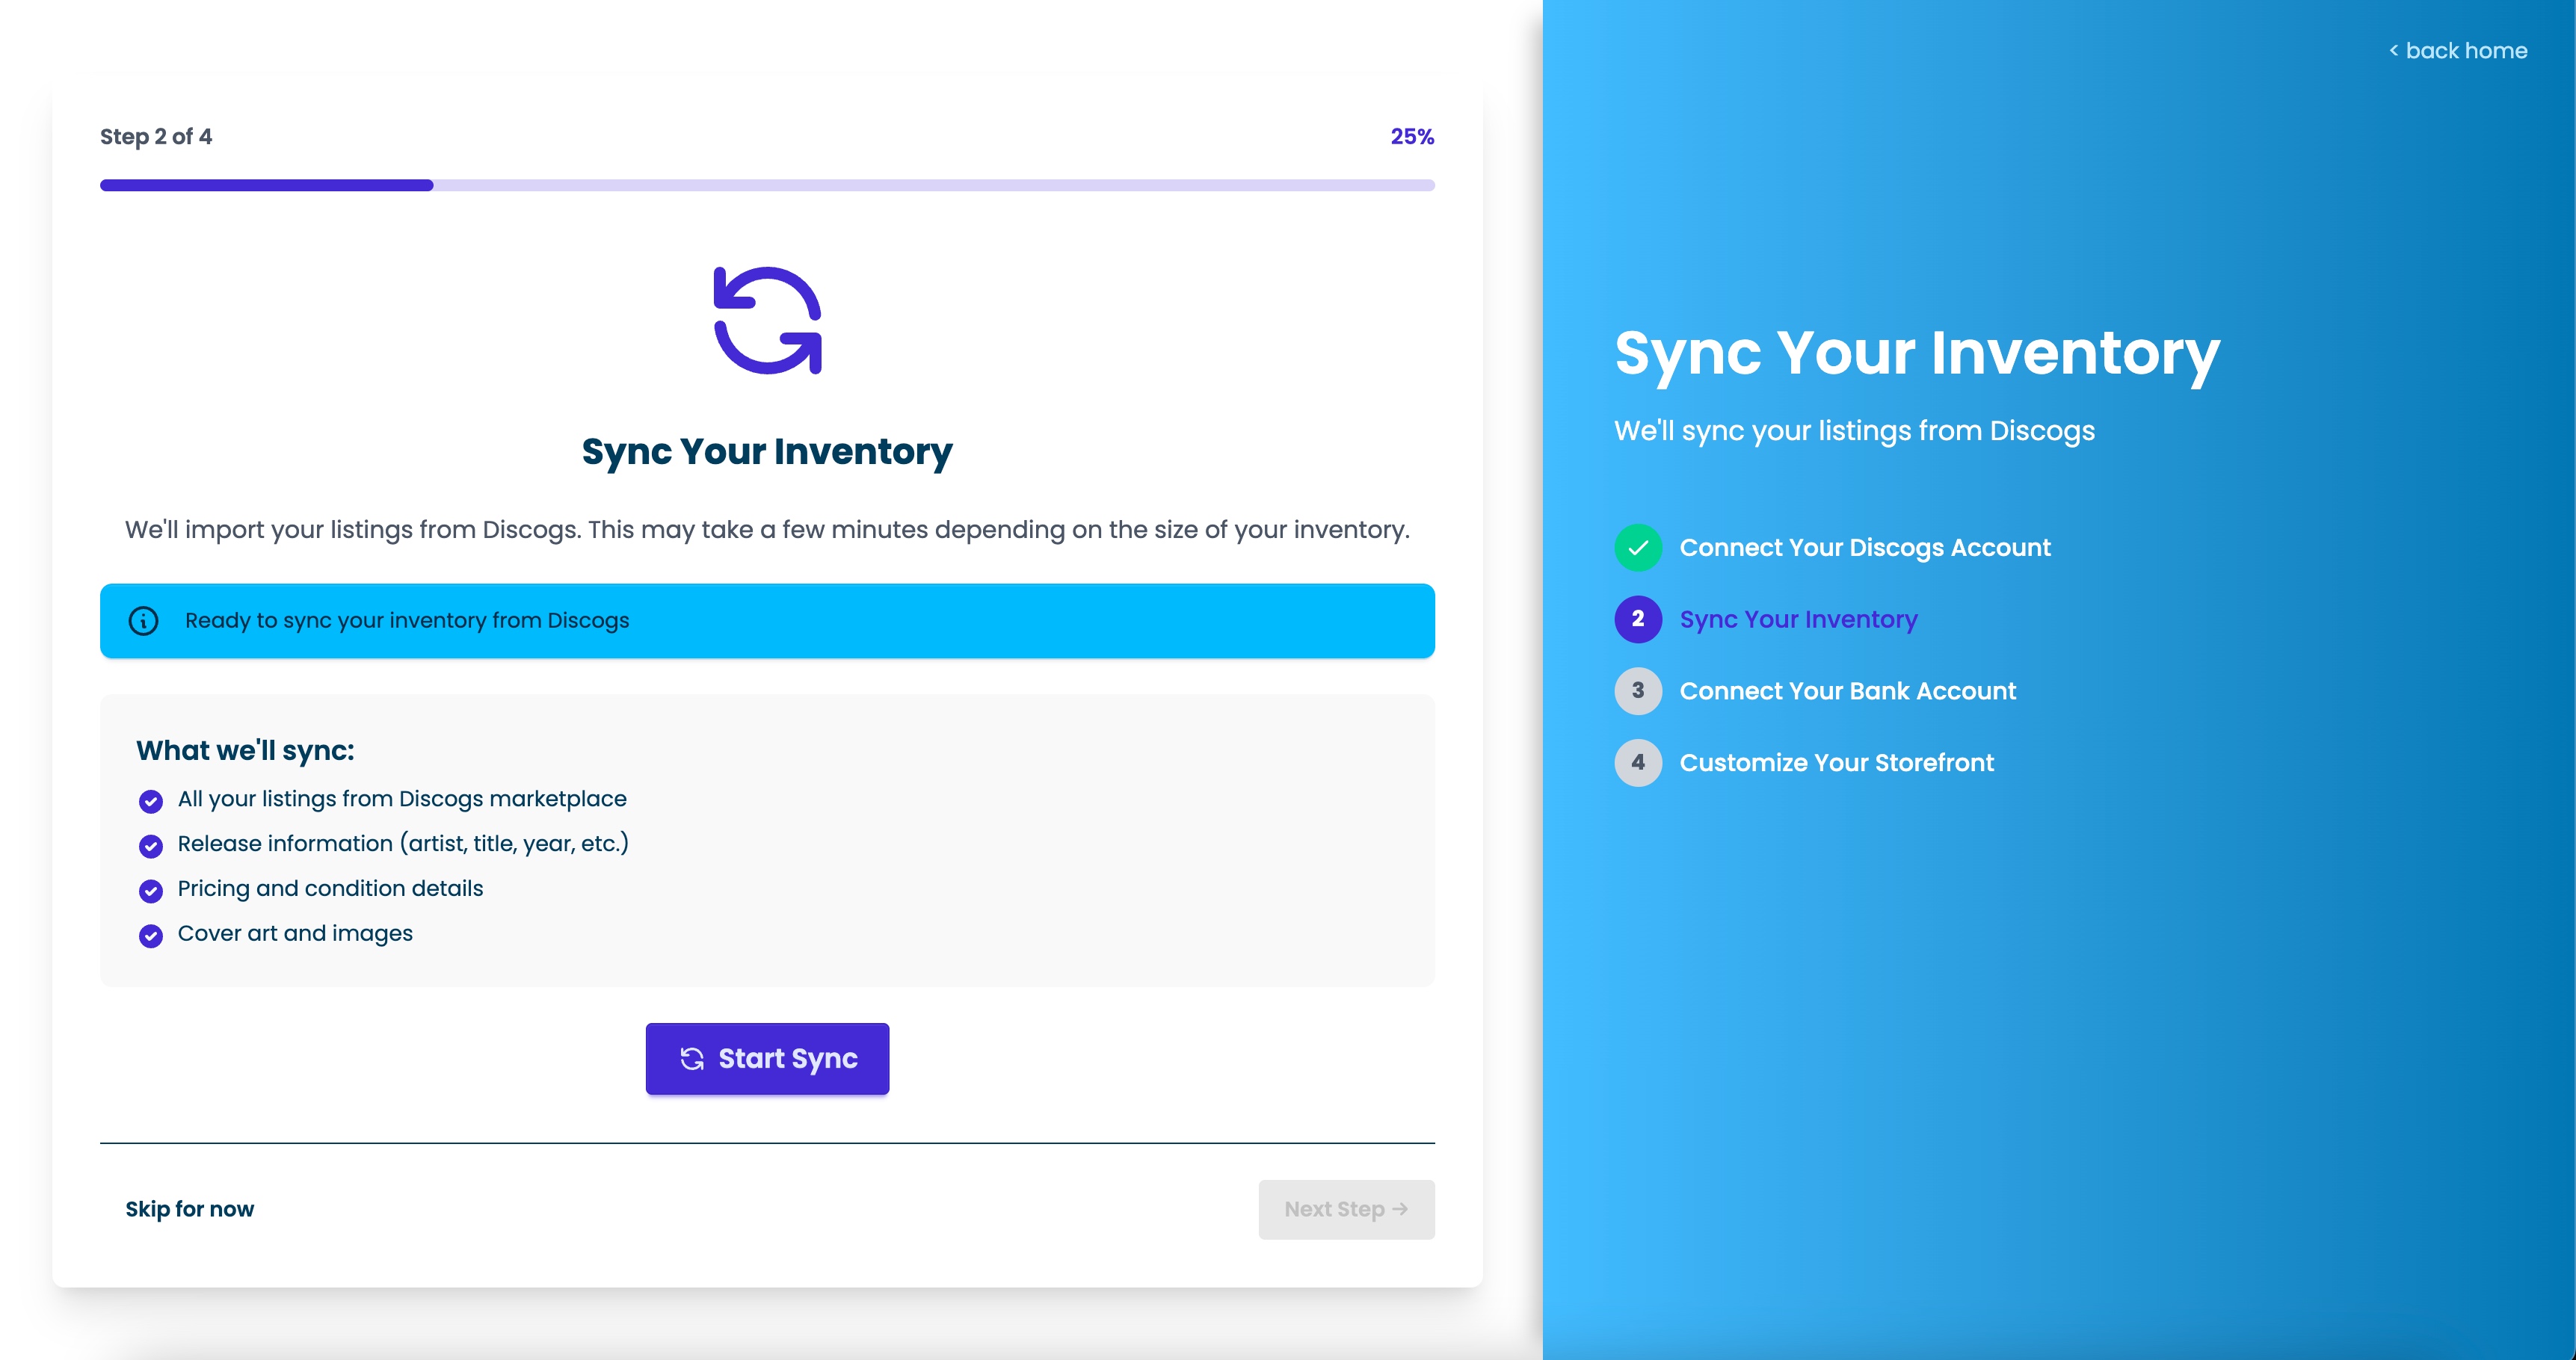
Task: Click the green checkmark step one icon
Action: click(x=1638, y=548)
